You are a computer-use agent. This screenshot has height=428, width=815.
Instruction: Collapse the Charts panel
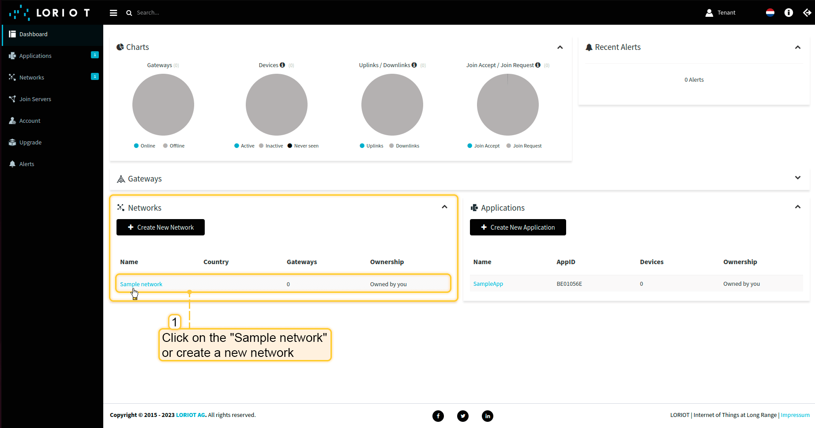coord(560,47)
